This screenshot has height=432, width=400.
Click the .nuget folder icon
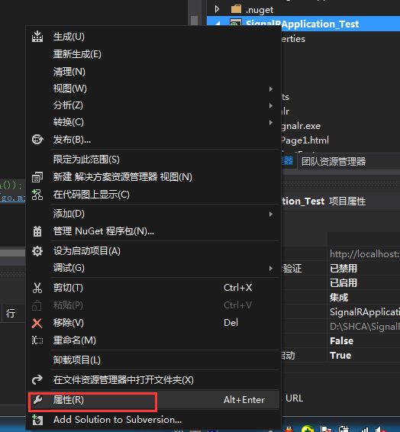click(236, 9)
